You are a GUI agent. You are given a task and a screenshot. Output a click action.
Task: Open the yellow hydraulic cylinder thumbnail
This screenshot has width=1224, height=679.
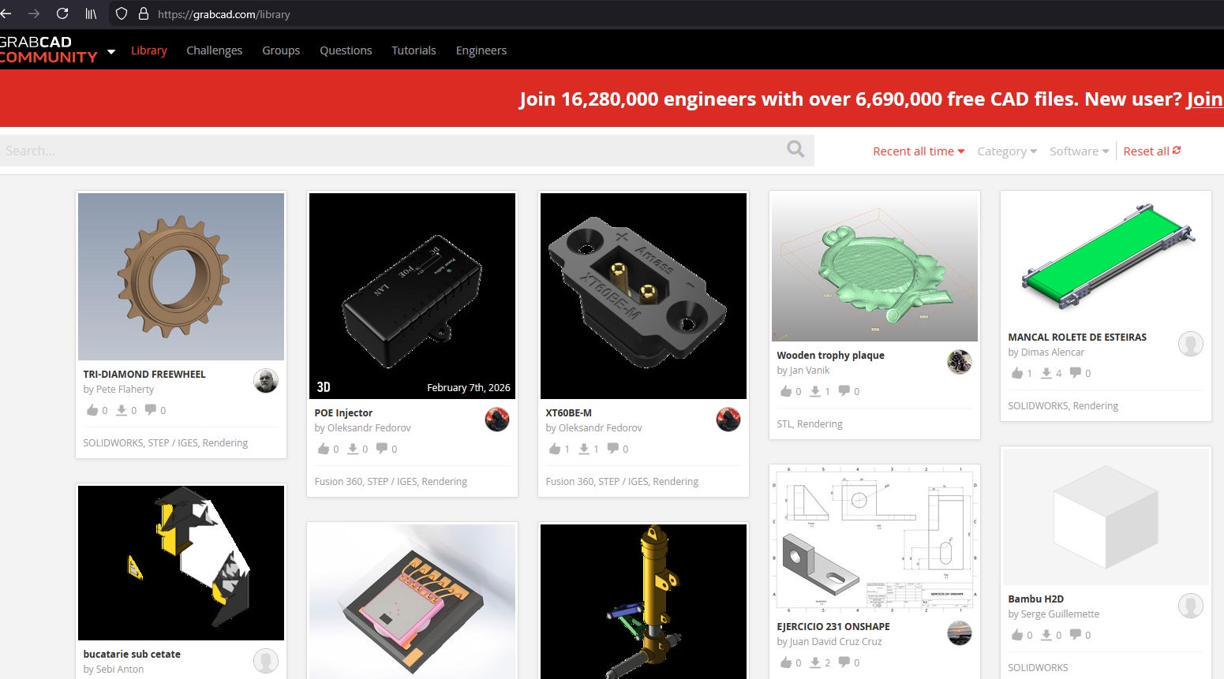pyautogui.click(x=643, y=602)
